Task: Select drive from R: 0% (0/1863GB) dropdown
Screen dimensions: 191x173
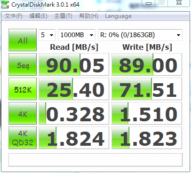Action: (x=140, y=35)
